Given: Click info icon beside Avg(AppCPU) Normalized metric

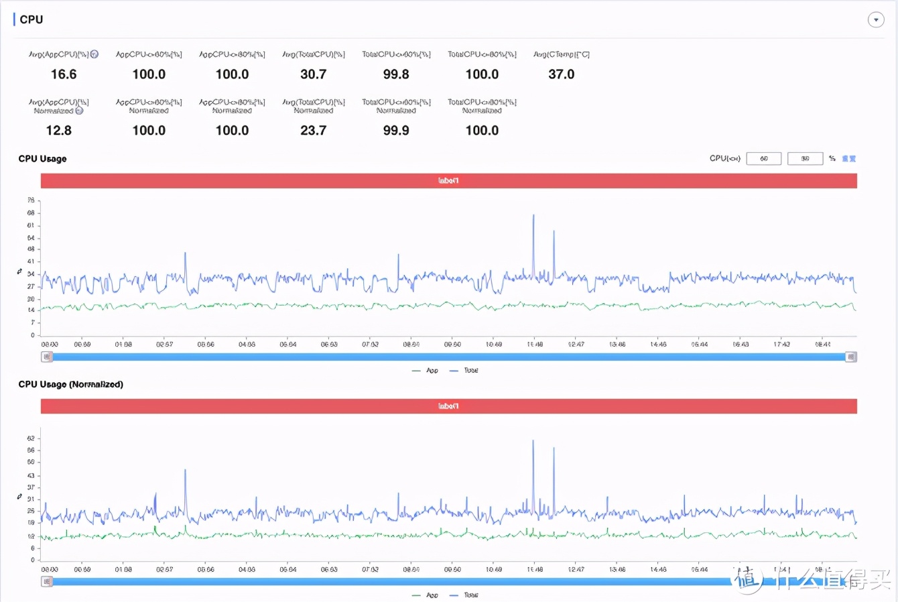Looking at the screenshot, I should [79, 111].
